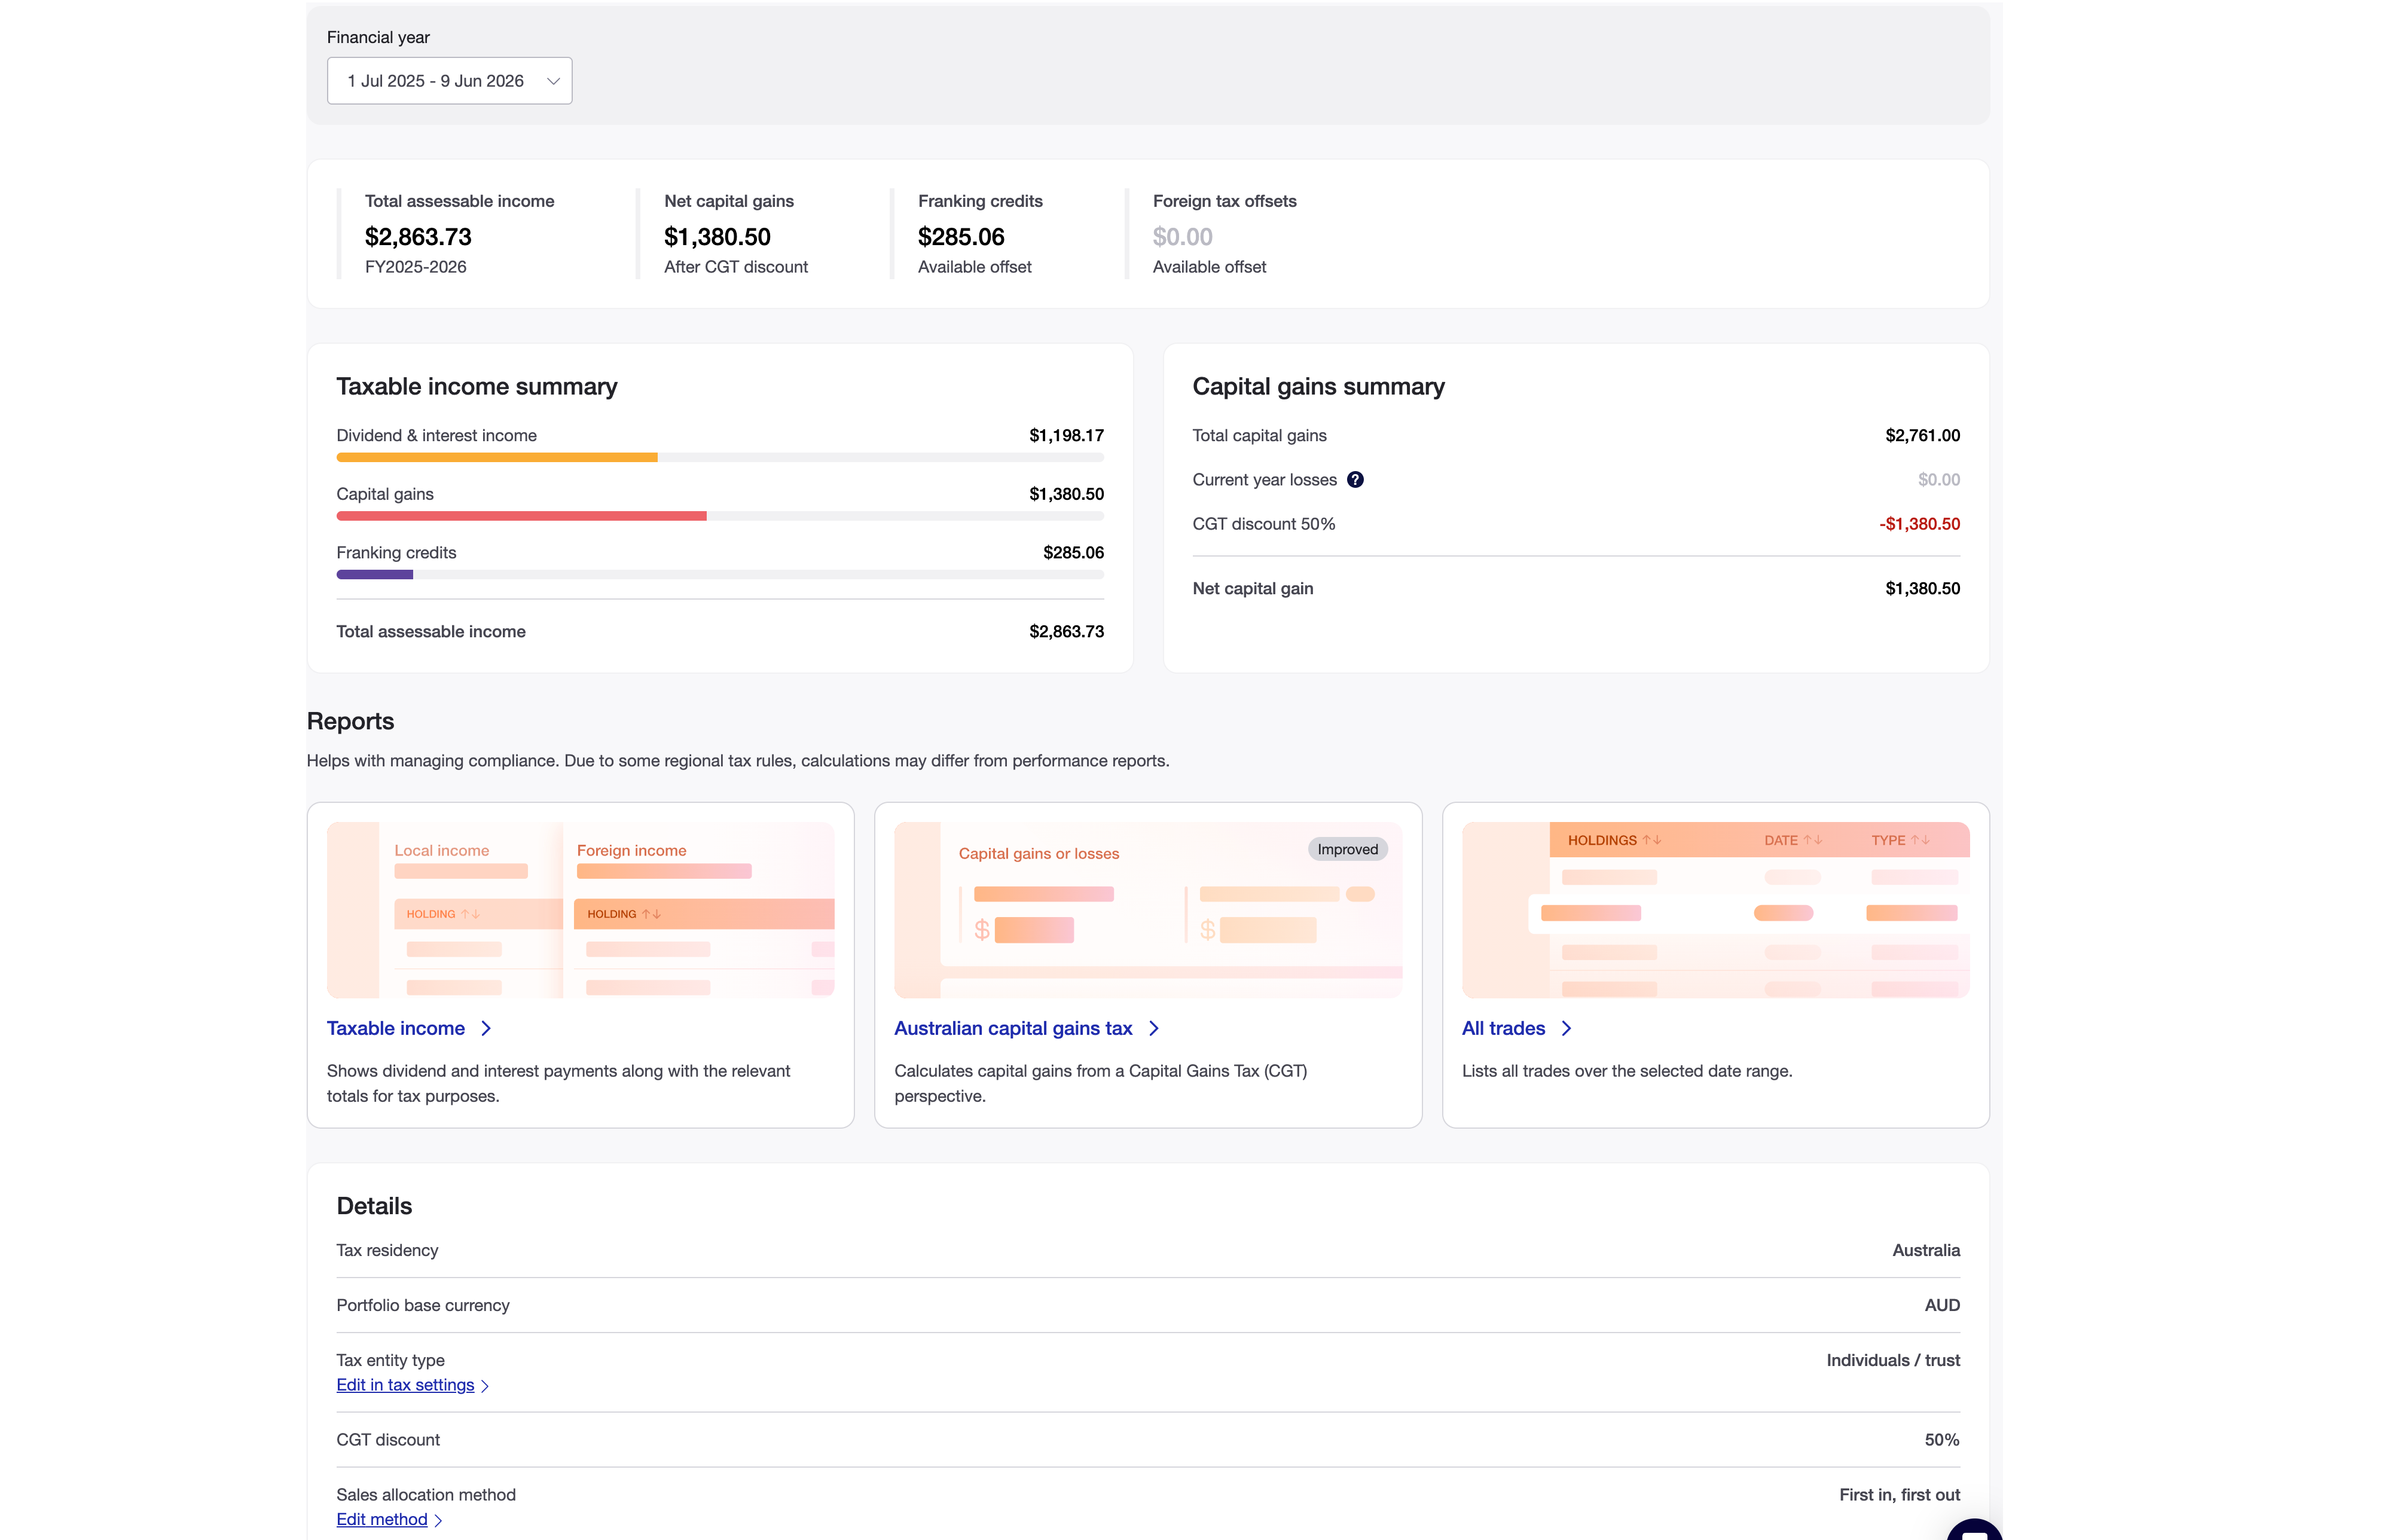Open the chat widget button

pyautogui.click(x=1974, y=1530)
